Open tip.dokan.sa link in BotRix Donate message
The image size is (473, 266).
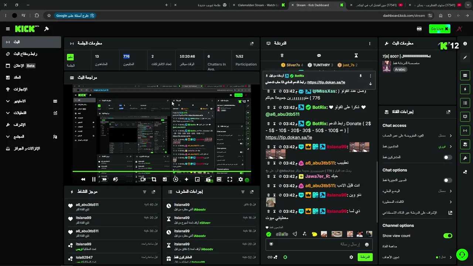point(289,137)
